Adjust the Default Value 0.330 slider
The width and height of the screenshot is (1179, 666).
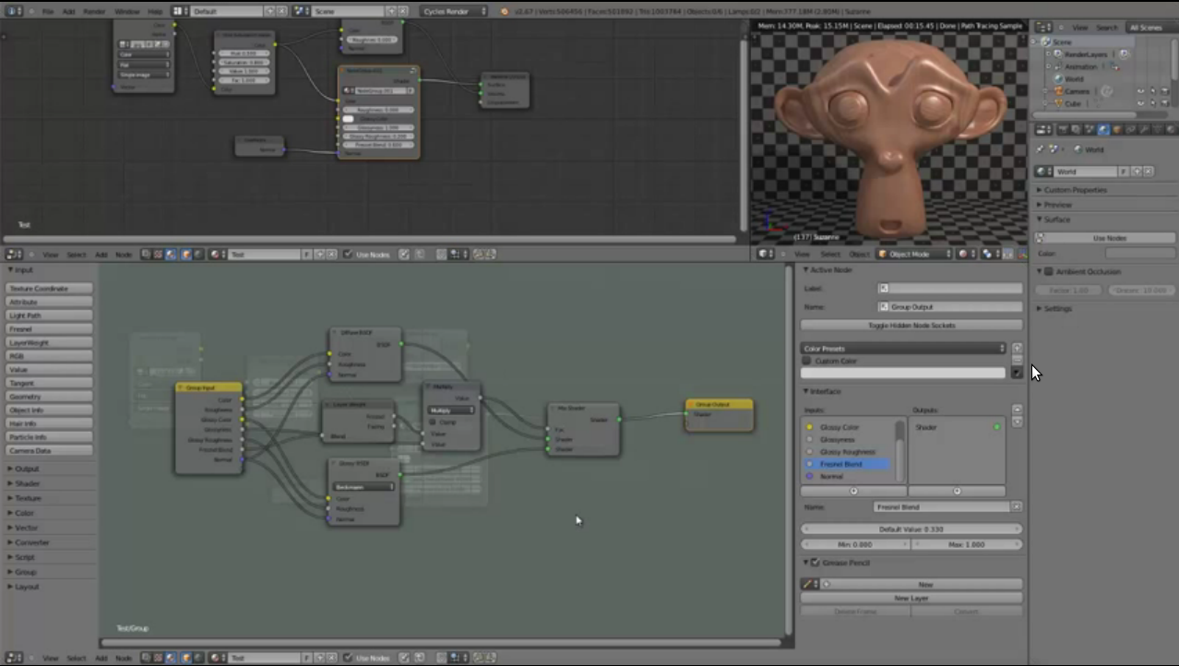coord(911,529)
